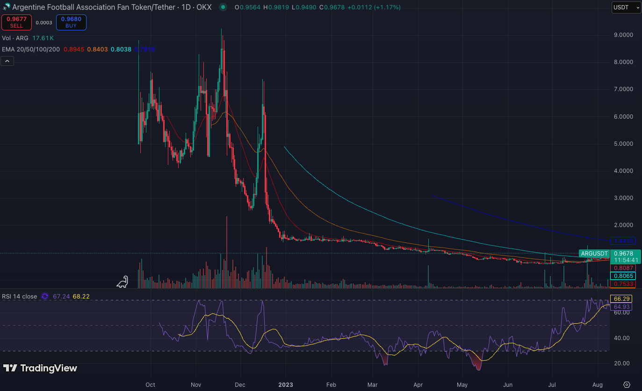
Task: Click the Aug label on time axis
Action: click(x=597, y=385)
